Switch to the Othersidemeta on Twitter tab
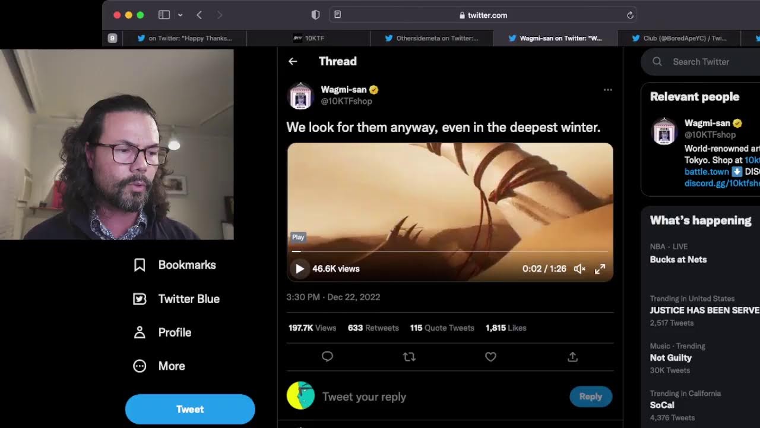The image size is (760, 428). (x=432, y=38)
